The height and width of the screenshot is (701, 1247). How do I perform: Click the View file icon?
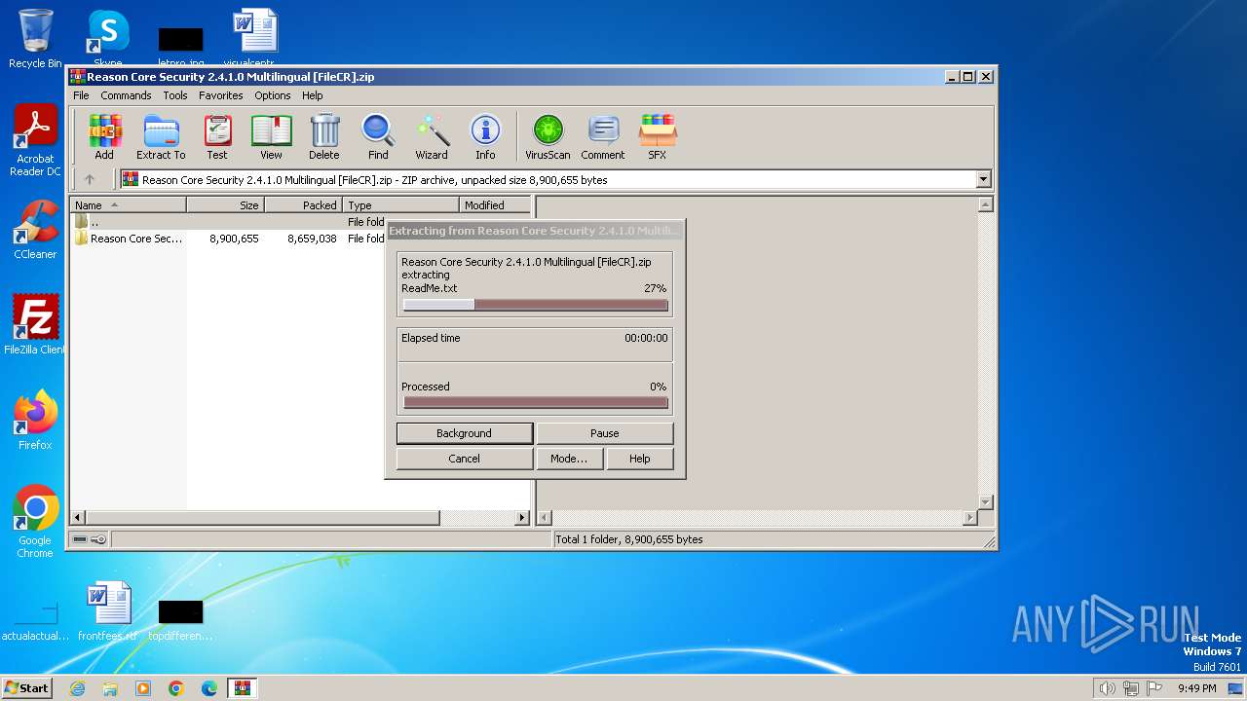click(x=271, y=136)
